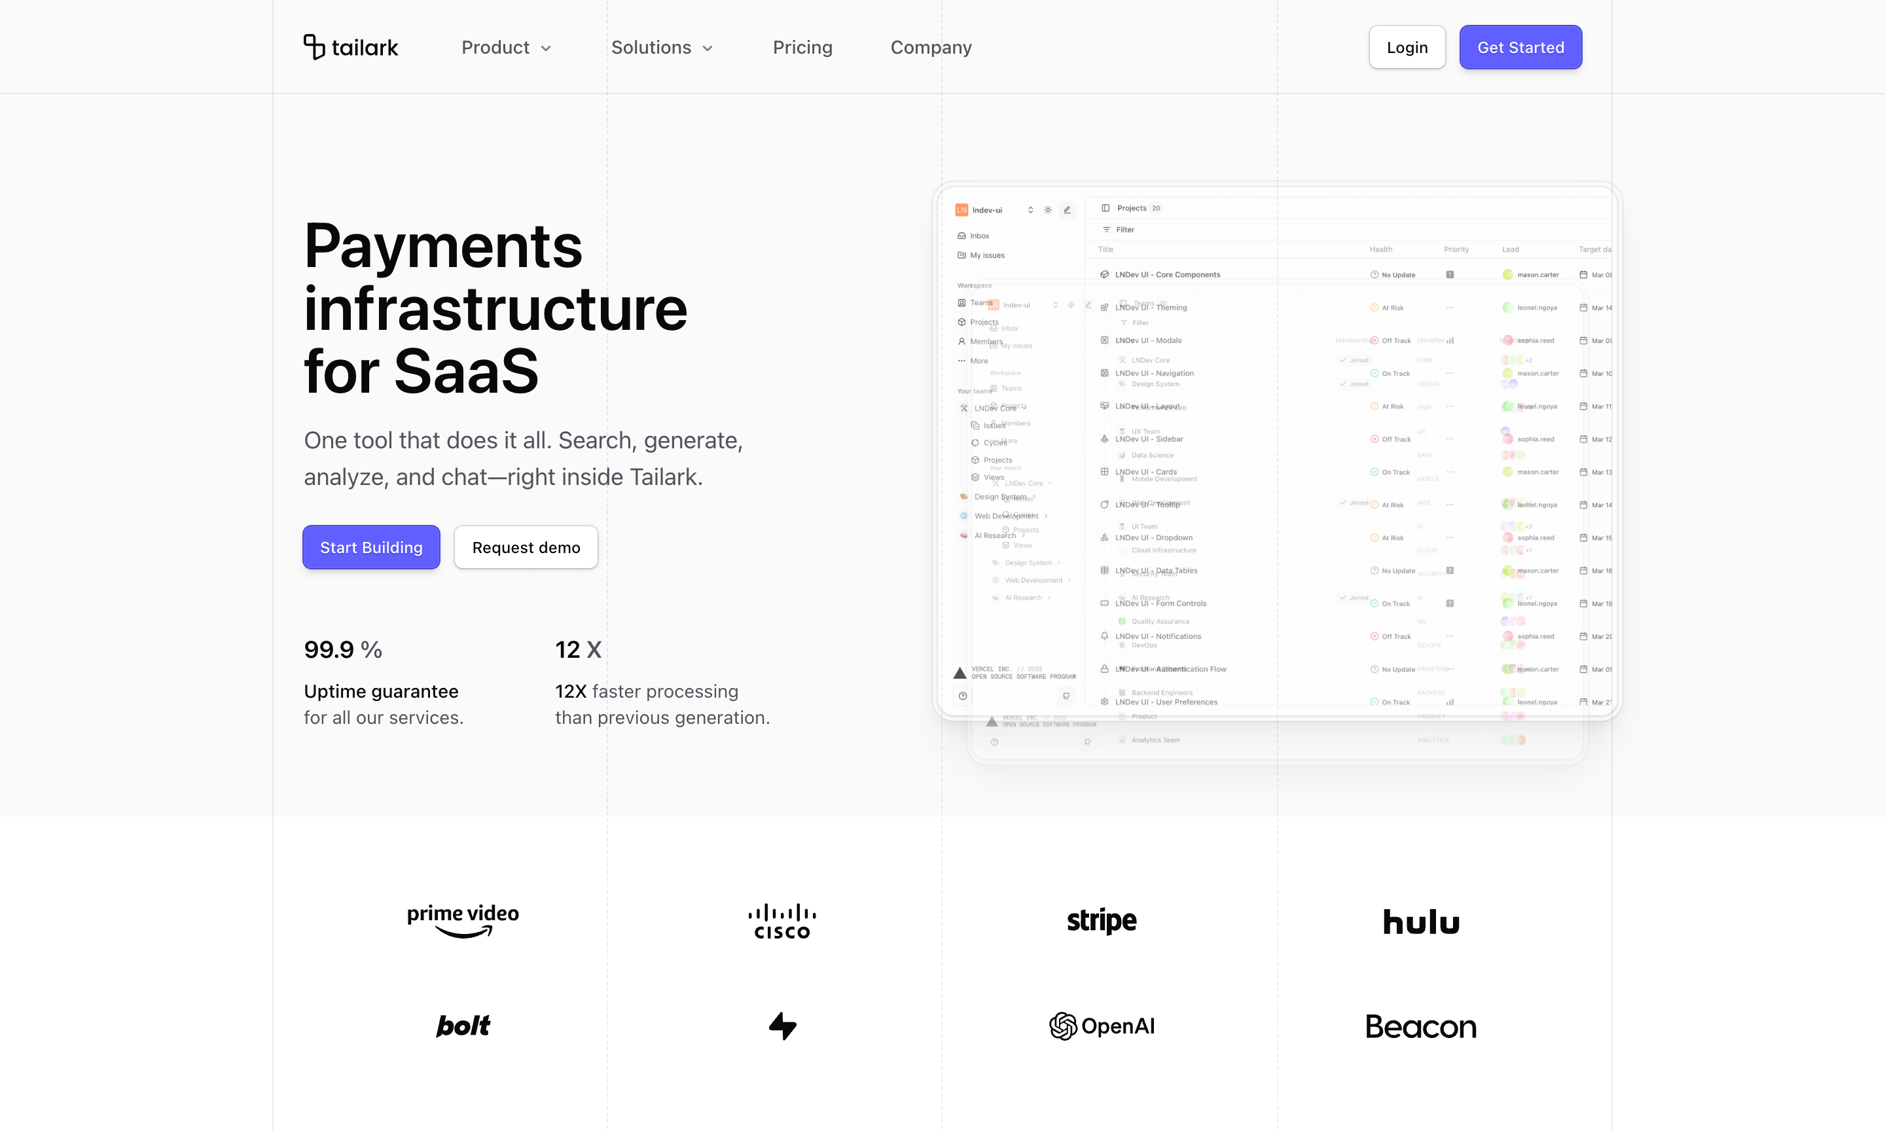Click the Beacon logo

click(1421, 1026)
